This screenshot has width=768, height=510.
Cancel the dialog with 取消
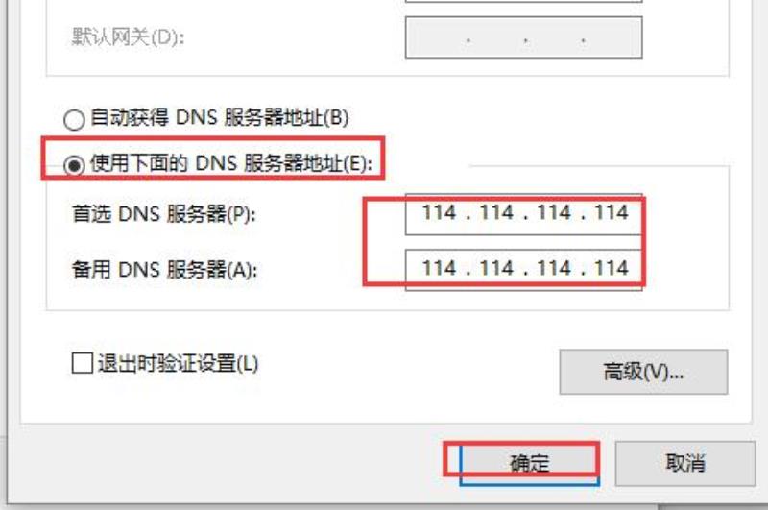(x=685, y=463)
